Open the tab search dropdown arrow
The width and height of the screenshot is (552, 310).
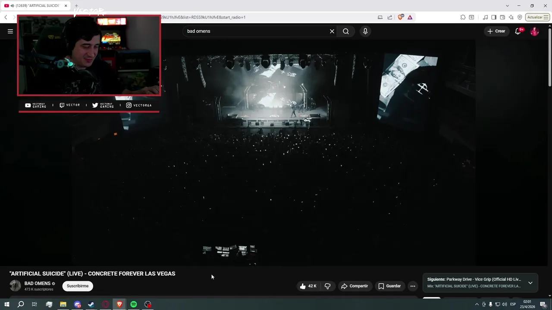click(507, 6)
